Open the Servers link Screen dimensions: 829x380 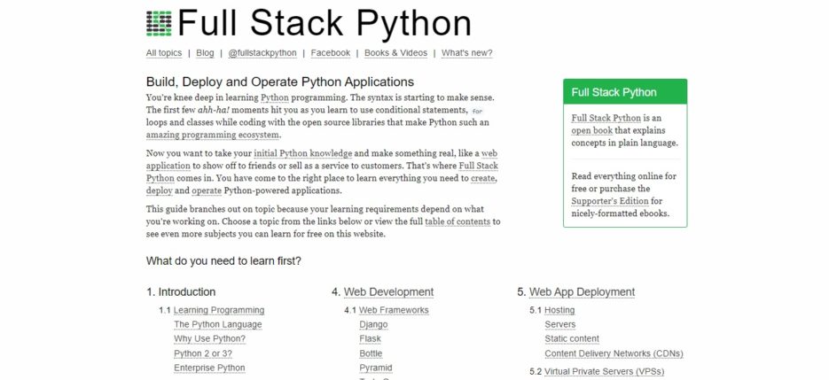(x=560, y=324)
